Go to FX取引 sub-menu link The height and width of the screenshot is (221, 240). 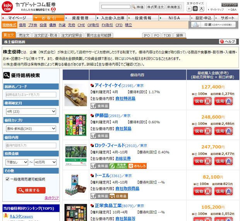[107, 25]
